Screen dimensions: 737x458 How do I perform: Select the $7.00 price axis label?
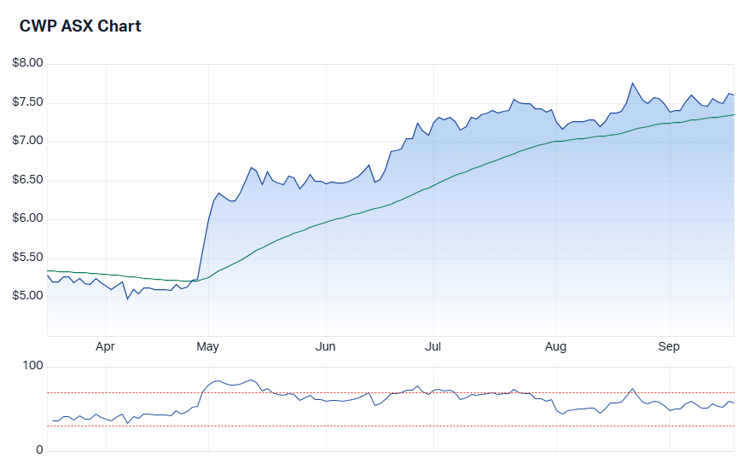(x=28, y=141)
